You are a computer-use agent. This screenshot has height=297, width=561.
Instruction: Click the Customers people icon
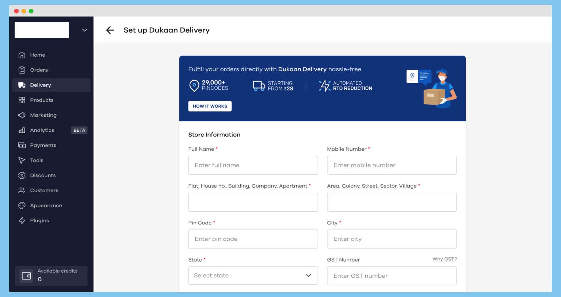coord(22,190)
